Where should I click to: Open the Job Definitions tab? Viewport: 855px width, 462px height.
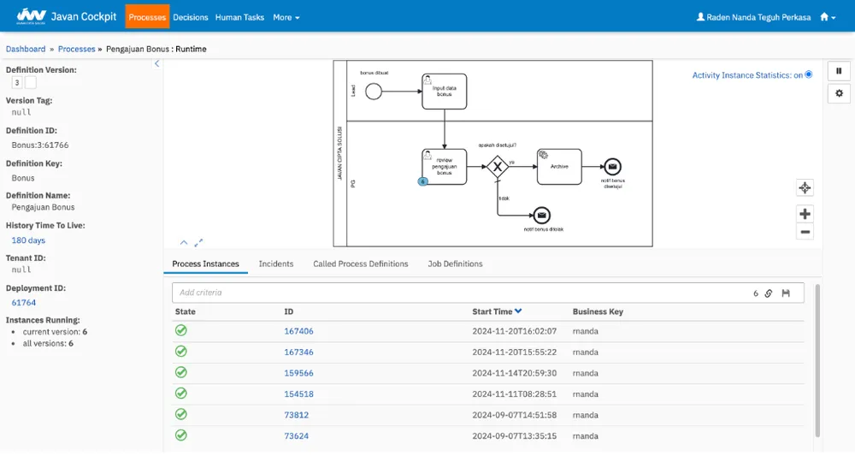point(456,264)
